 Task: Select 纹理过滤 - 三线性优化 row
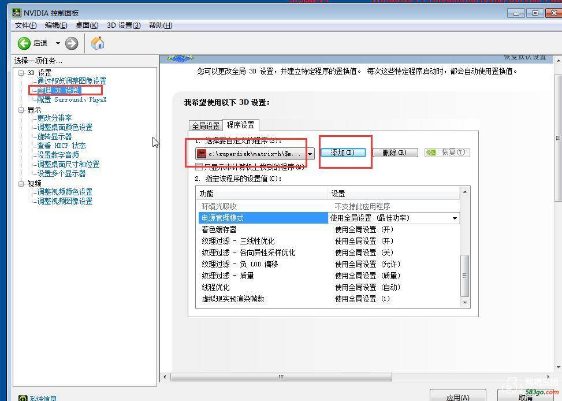(329, 241)
